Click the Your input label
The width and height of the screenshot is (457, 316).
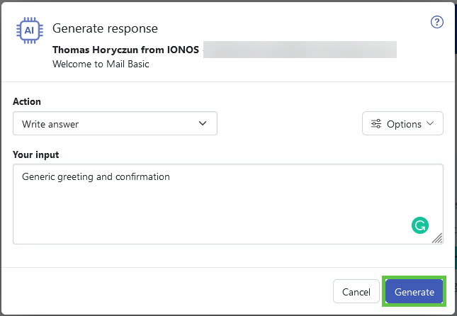[x=36, y=154]
